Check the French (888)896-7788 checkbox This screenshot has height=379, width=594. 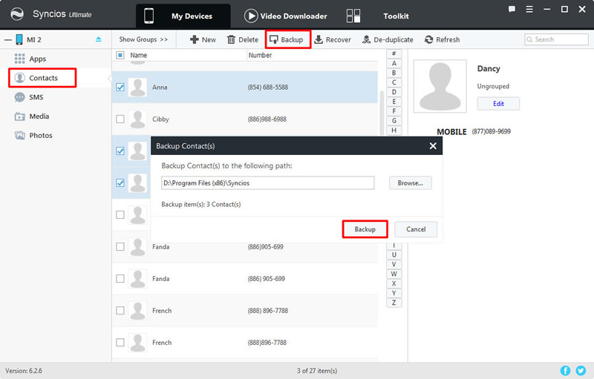[120, 343]
